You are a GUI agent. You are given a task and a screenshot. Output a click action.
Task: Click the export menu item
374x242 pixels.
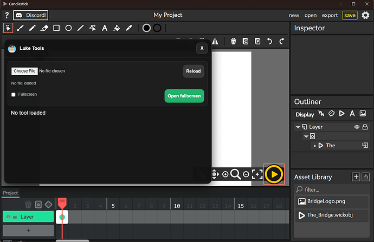pos(329,15)
